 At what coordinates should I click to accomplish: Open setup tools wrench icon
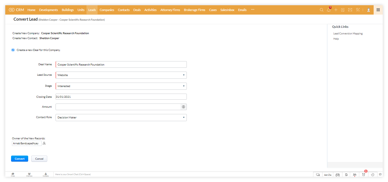pos(358,10)
